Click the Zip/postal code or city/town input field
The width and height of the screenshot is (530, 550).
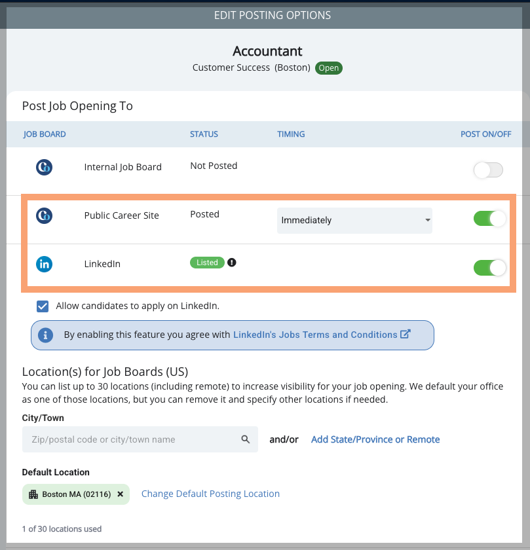pos(140,439)
